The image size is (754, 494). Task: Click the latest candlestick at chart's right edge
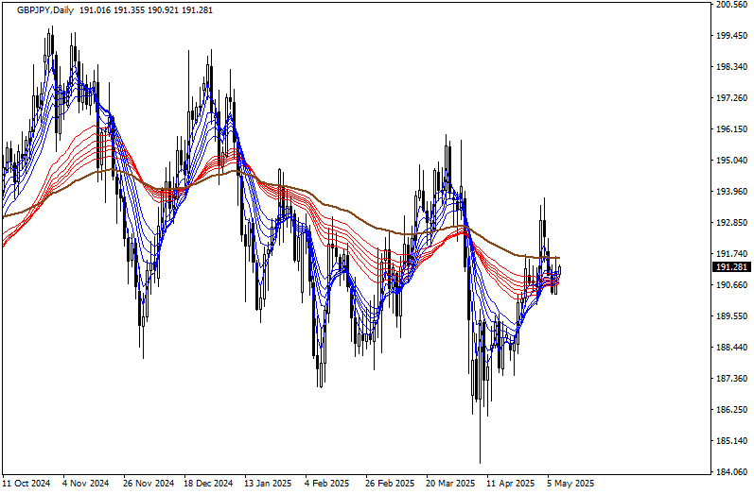559,270
